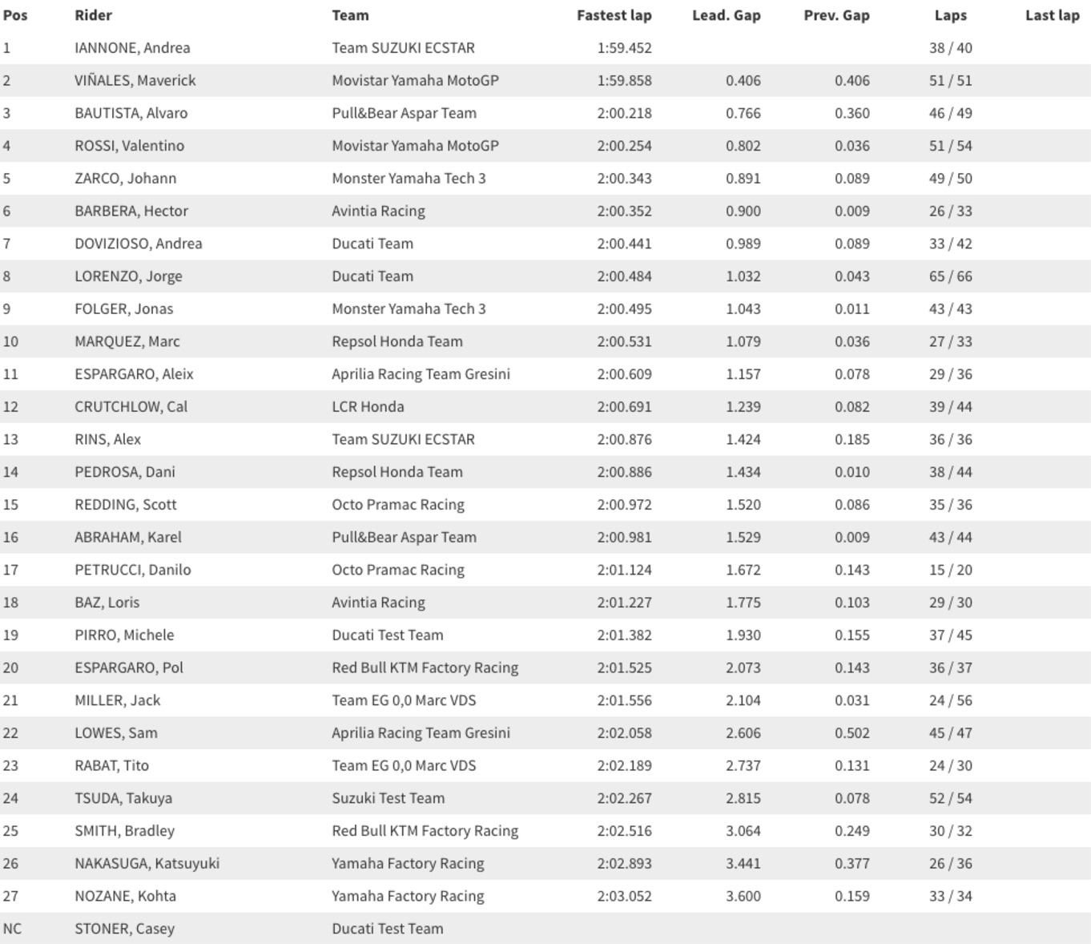Click rider NAKASUGA, Katsuyuki
The height and width of the screenshot is (944, 1091).
[147, 864]
